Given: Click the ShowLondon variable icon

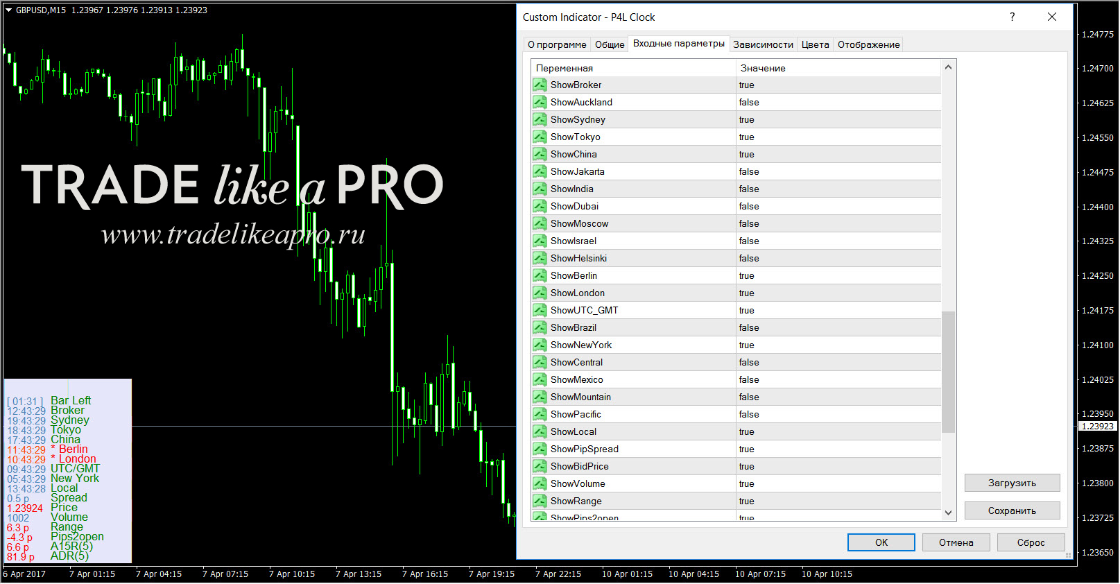Looking at the screenshot, I should tap(540, 293).
